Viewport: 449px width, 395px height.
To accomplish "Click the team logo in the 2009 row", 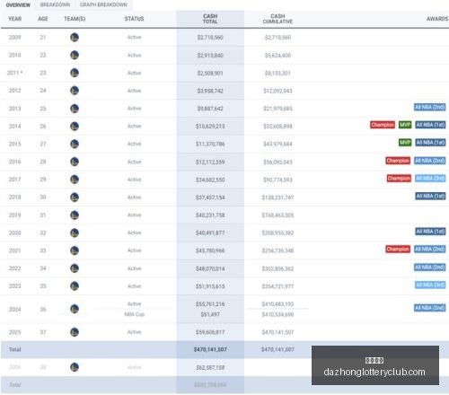I will pos(75,37).
